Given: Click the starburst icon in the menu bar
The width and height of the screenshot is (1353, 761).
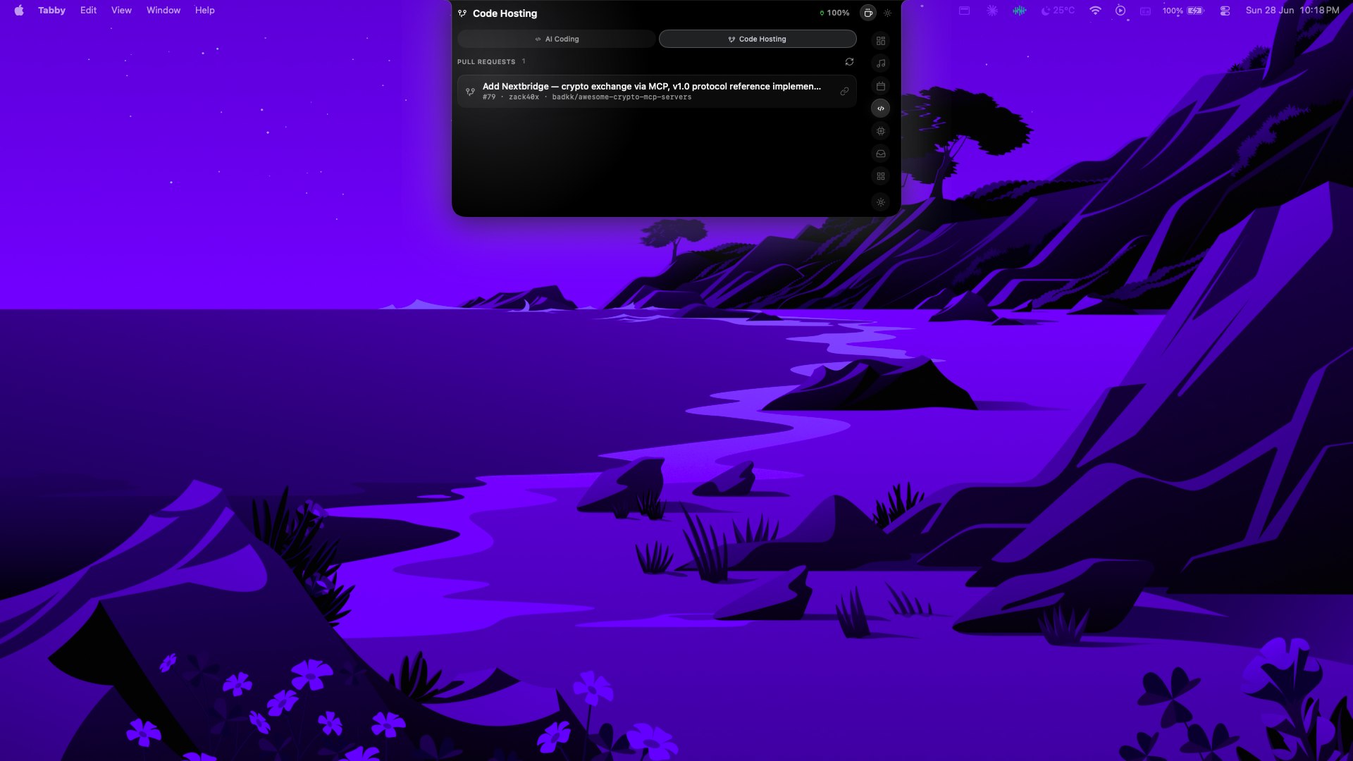Looking at the screenshot, I should [992, 11].
